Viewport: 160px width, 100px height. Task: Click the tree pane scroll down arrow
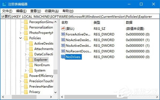point(55,92)
